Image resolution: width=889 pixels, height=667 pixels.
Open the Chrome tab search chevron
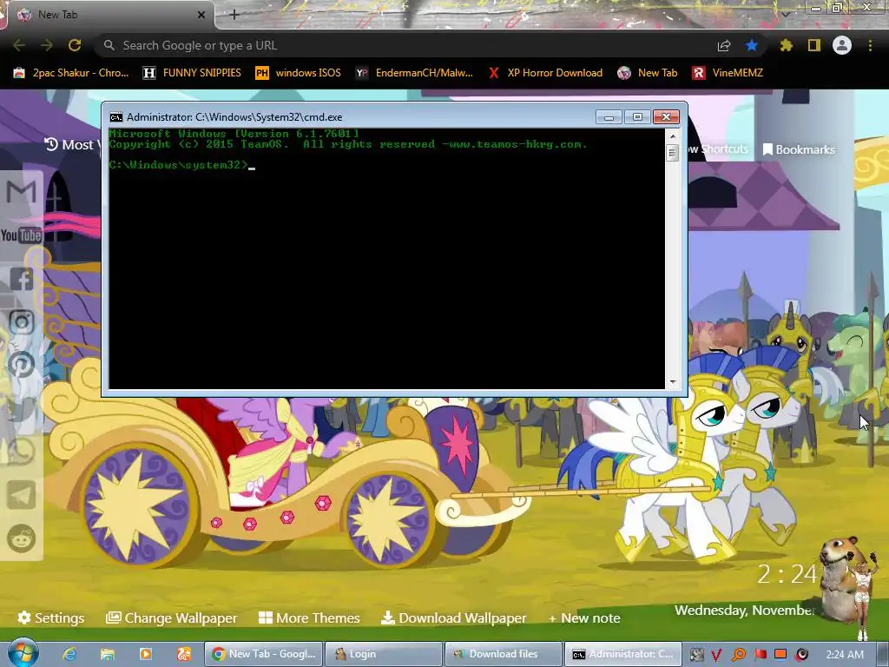click(787, 15)
